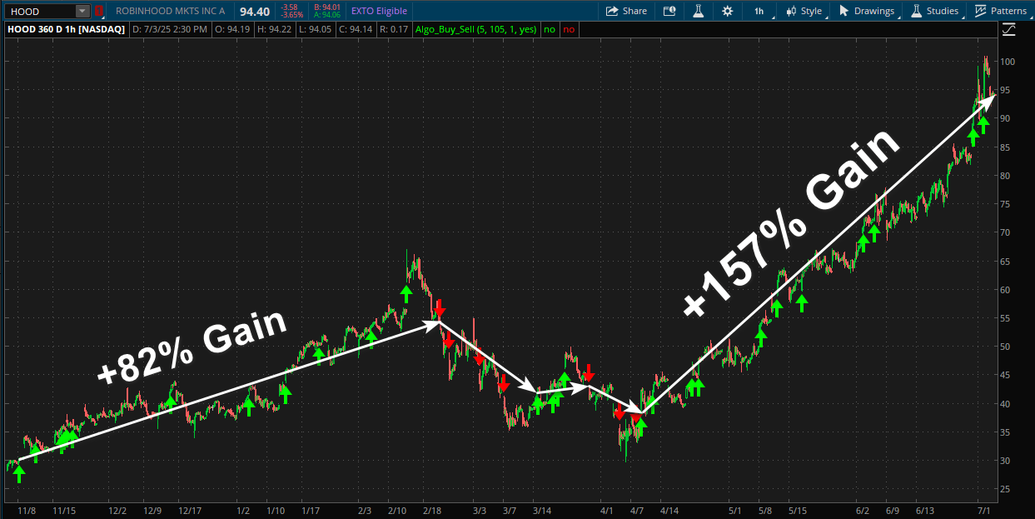Open the Patterns menu
The image size is (1035, 519).
point(1001,11)
